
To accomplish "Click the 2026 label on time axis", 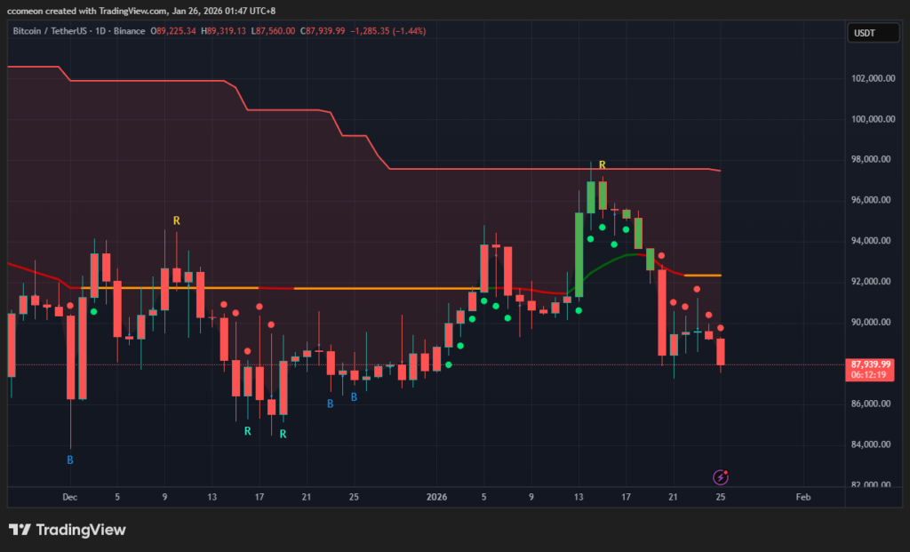I will click(436, 497).
